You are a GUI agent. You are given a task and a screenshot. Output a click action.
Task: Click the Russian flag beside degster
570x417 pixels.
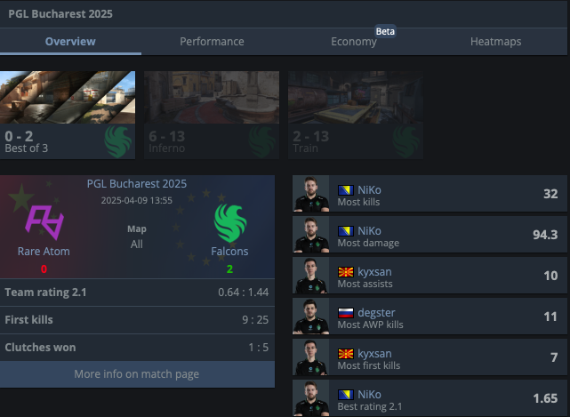coord(345,313)
